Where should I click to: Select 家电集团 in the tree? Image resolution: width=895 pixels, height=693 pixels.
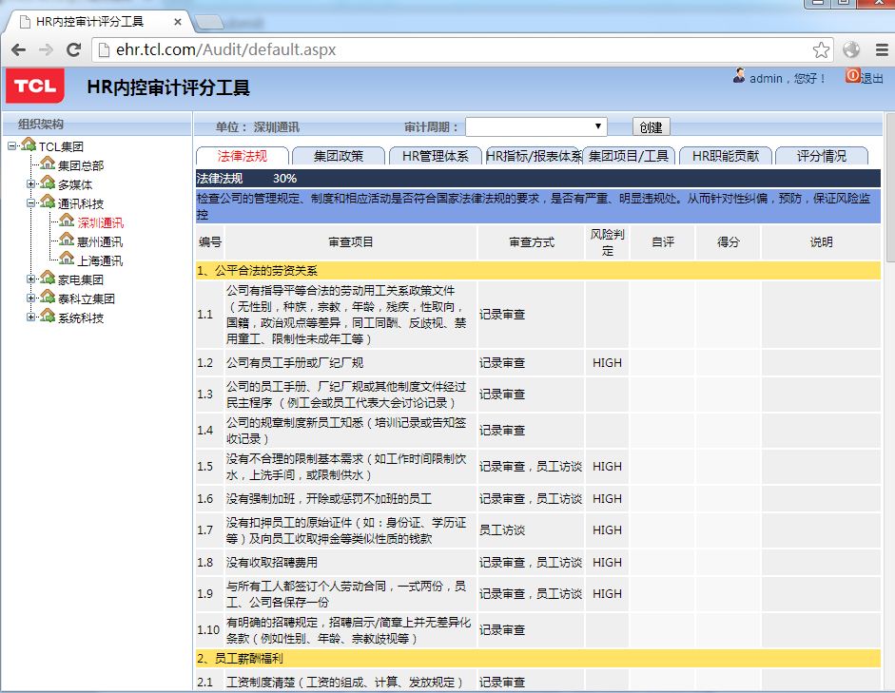click(x=81, y=280)
